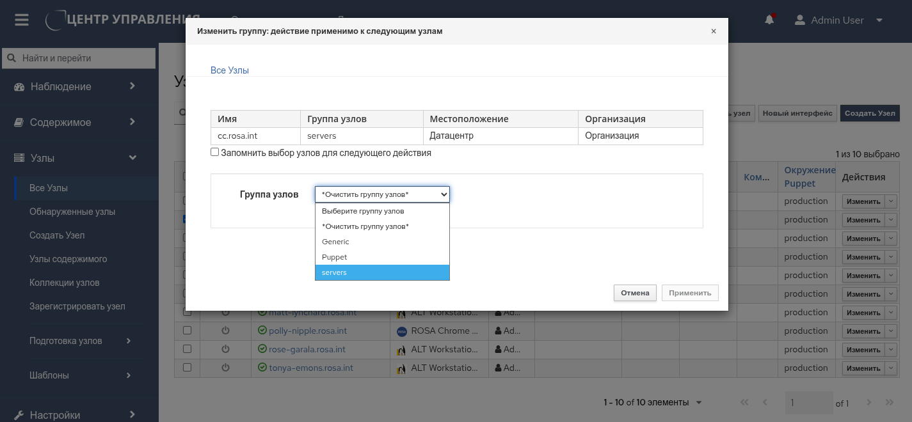Click power icon in polly-nipple row

tap(225, 331)
